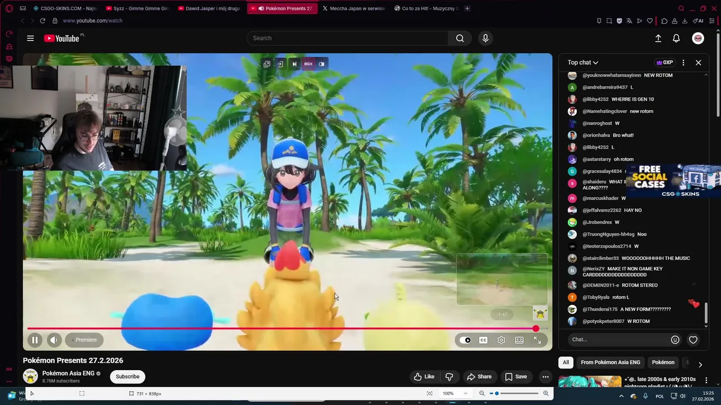Open the nightcore playlist recommended thumbnail
The height and width of the screenshot is (405, 721).
click(x=590, y=382)
